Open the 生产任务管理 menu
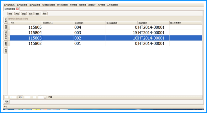This screenshot has height=113, width=207. coord(22,5)
